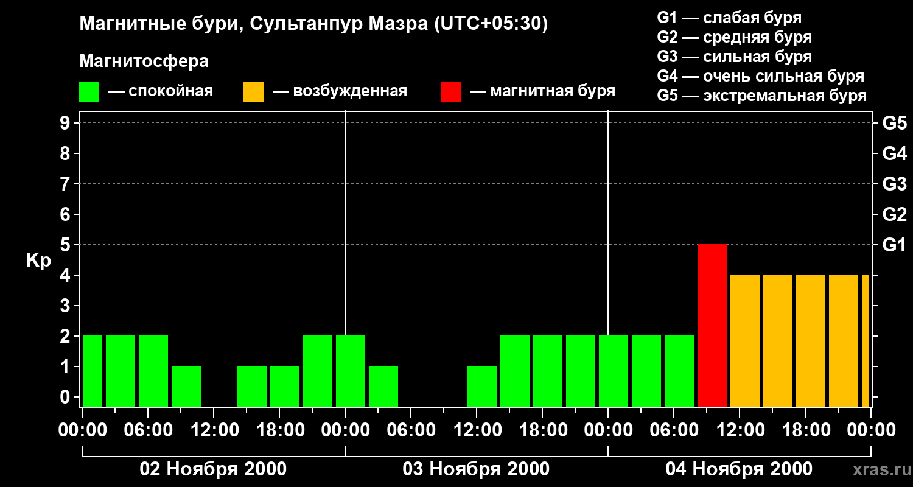The width and height of the screenshot is (913, 487).
Task: Select the red Kp 5 storm bar
Action: [712, 325]
